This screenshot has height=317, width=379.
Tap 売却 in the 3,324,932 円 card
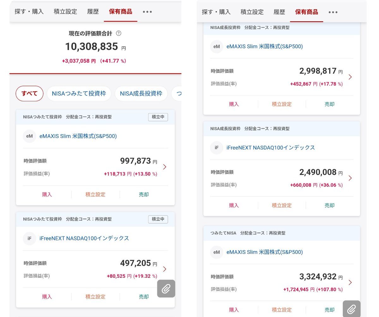[x=329, y=310]
